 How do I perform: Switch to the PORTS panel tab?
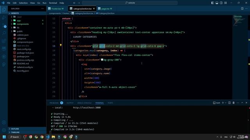(x=110, y=103)
